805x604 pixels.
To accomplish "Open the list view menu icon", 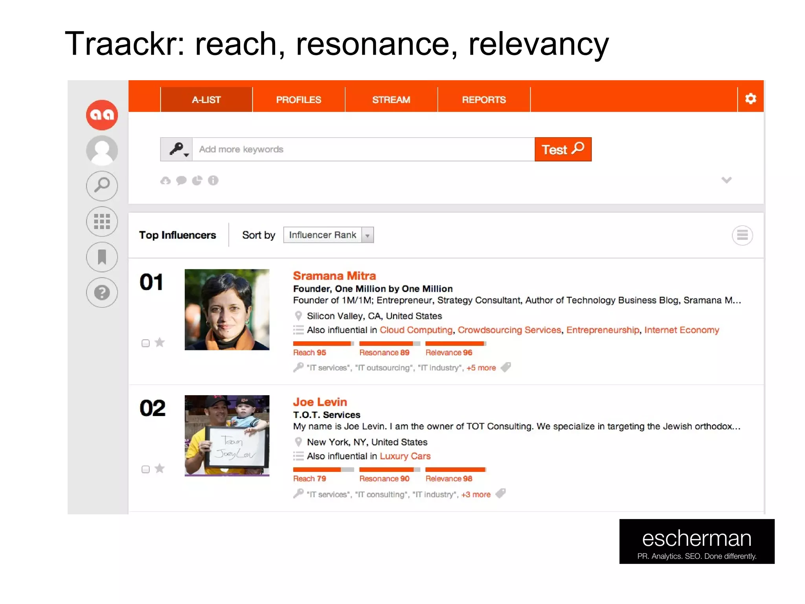I will click(742, 235).
